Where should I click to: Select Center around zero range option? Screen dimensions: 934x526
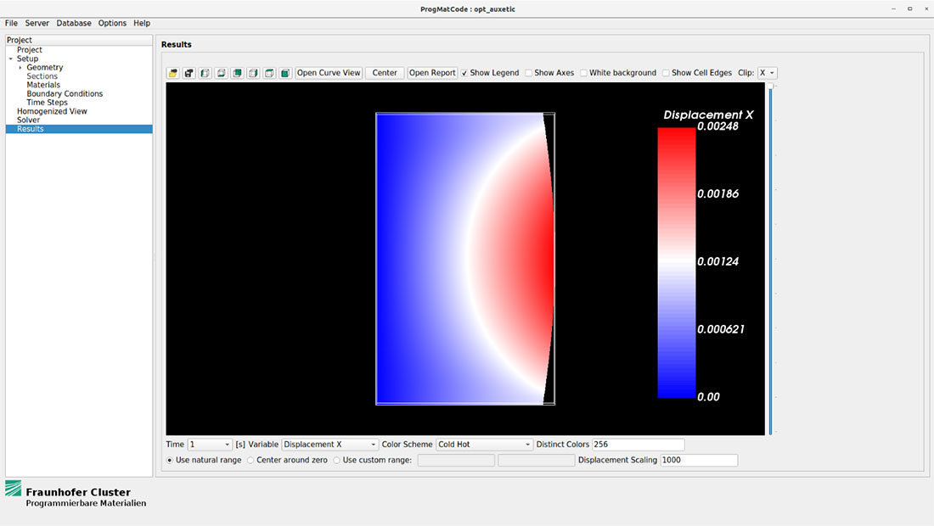250,460
